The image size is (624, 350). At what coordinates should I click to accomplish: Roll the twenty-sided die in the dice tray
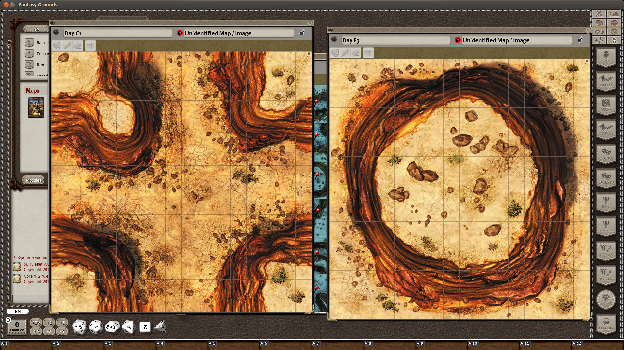(79, 327)
